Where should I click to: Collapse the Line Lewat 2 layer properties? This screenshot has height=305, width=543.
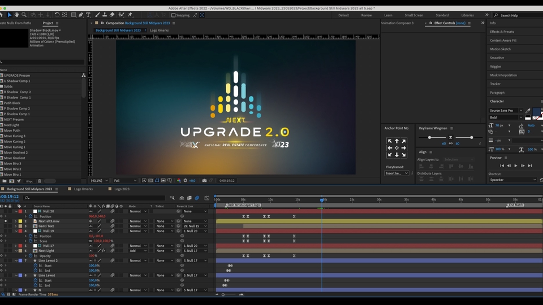pyautogui.click(x=16, y=260)
